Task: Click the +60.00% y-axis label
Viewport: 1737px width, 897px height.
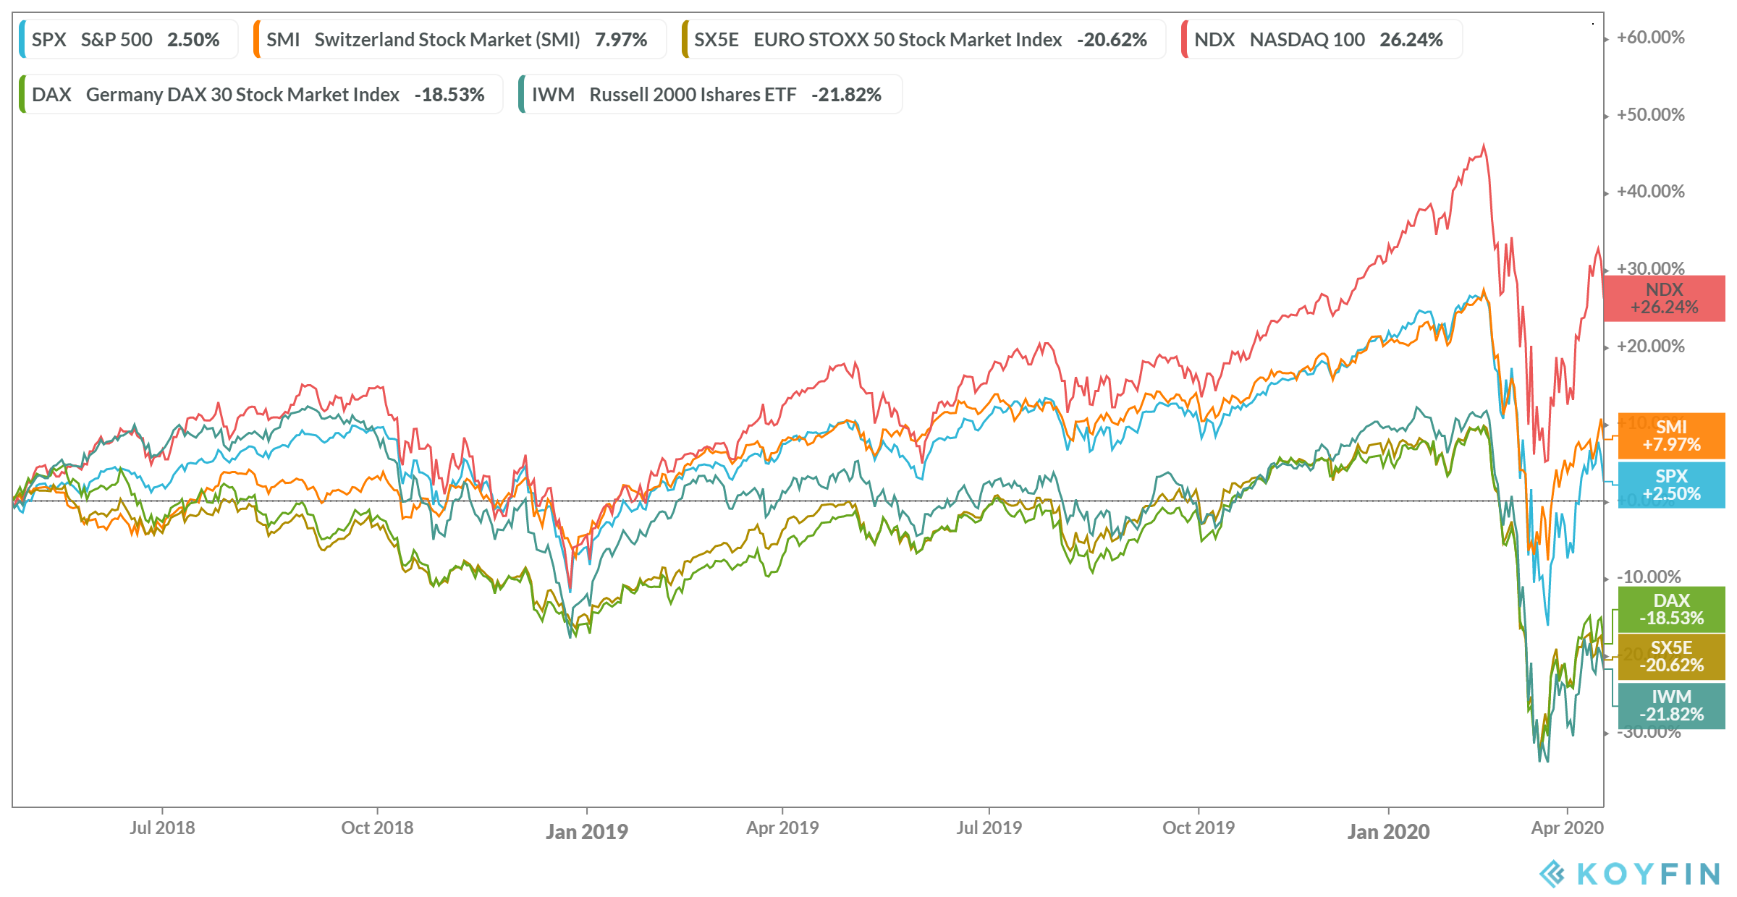Action: point(1651,38)
